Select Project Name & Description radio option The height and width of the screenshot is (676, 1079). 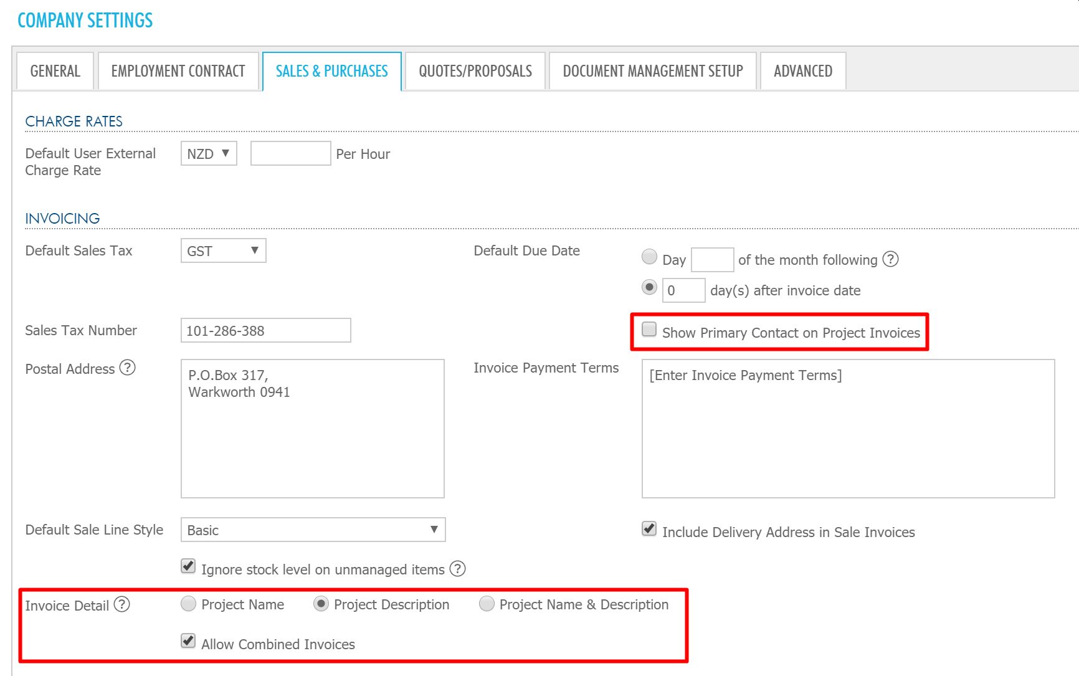pos(487,604)
